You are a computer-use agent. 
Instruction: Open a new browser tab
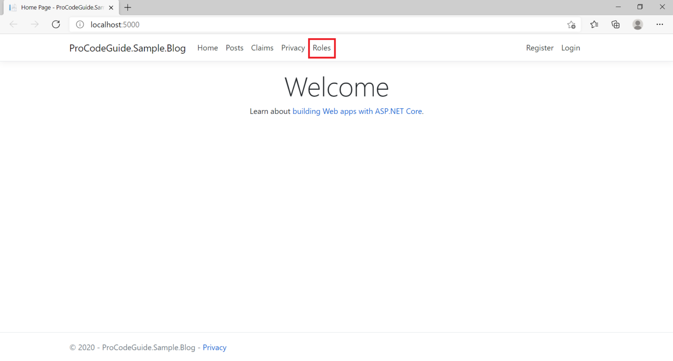[128, 7]
